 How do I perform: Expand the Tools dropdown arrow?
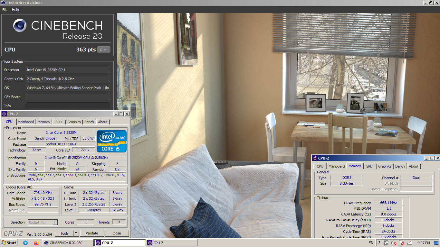point(76,233)
